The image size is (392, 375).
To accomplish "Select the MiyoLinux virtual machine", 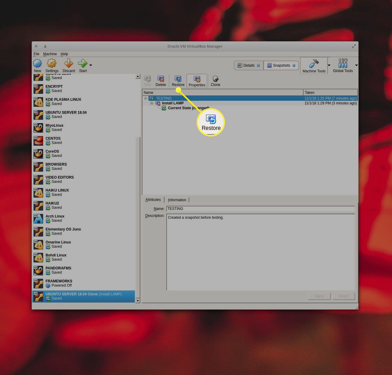I will pos(84,128).
